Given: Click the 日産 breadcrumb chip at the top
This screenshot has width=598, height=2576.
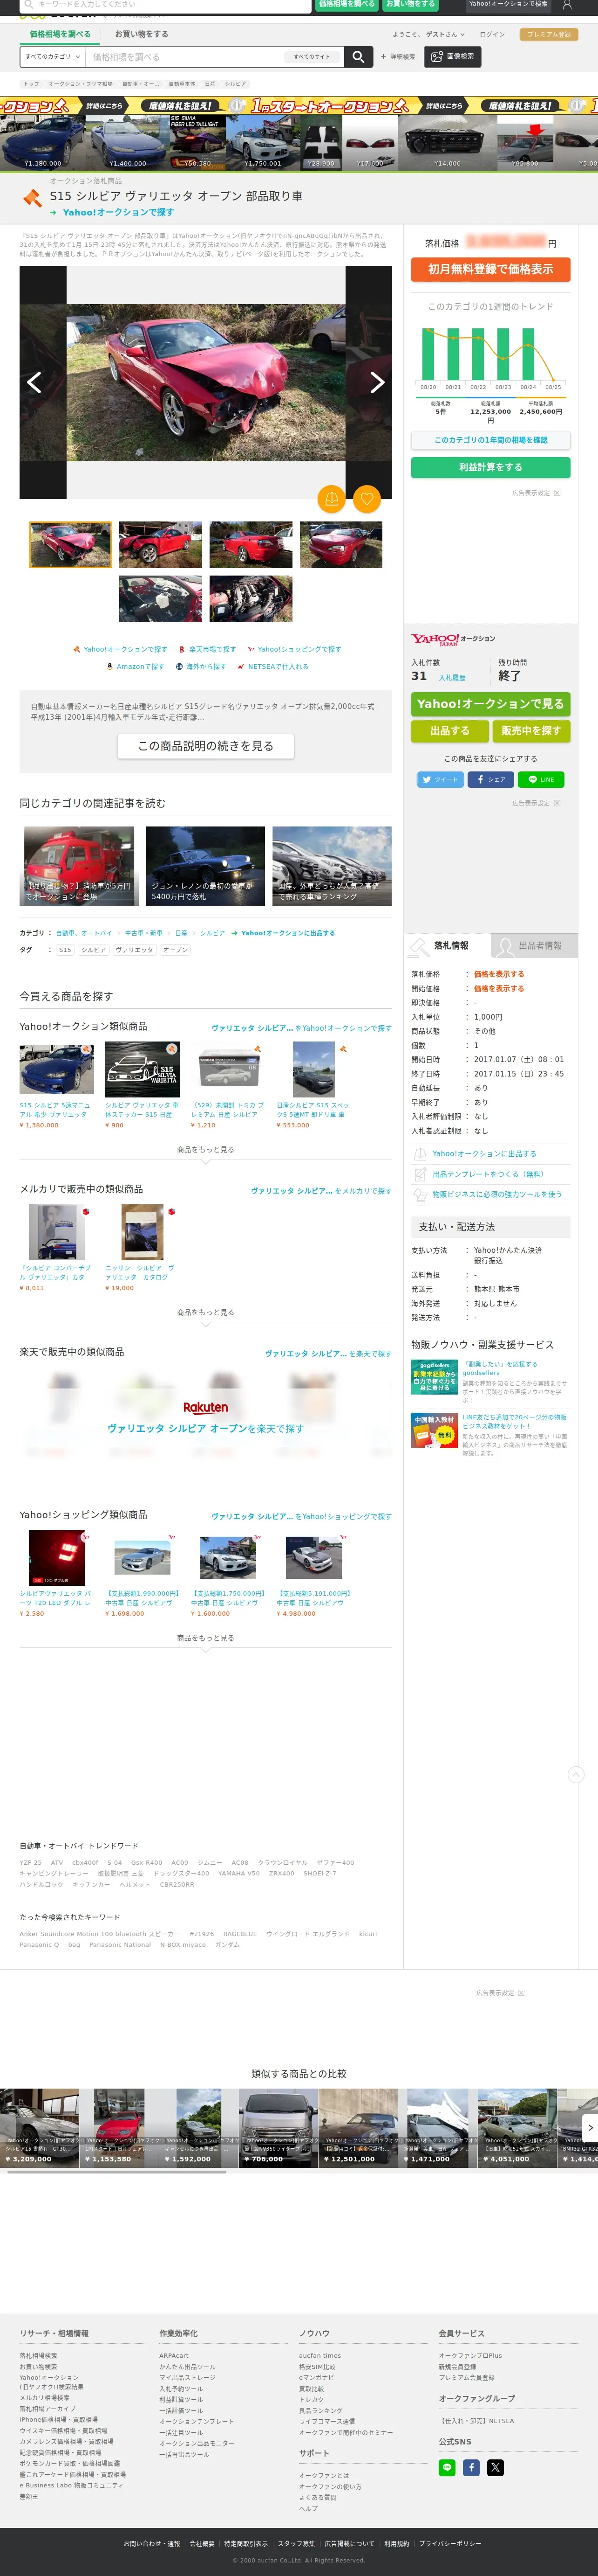Looking at the screenshot, I should click(x=210, y=84).
